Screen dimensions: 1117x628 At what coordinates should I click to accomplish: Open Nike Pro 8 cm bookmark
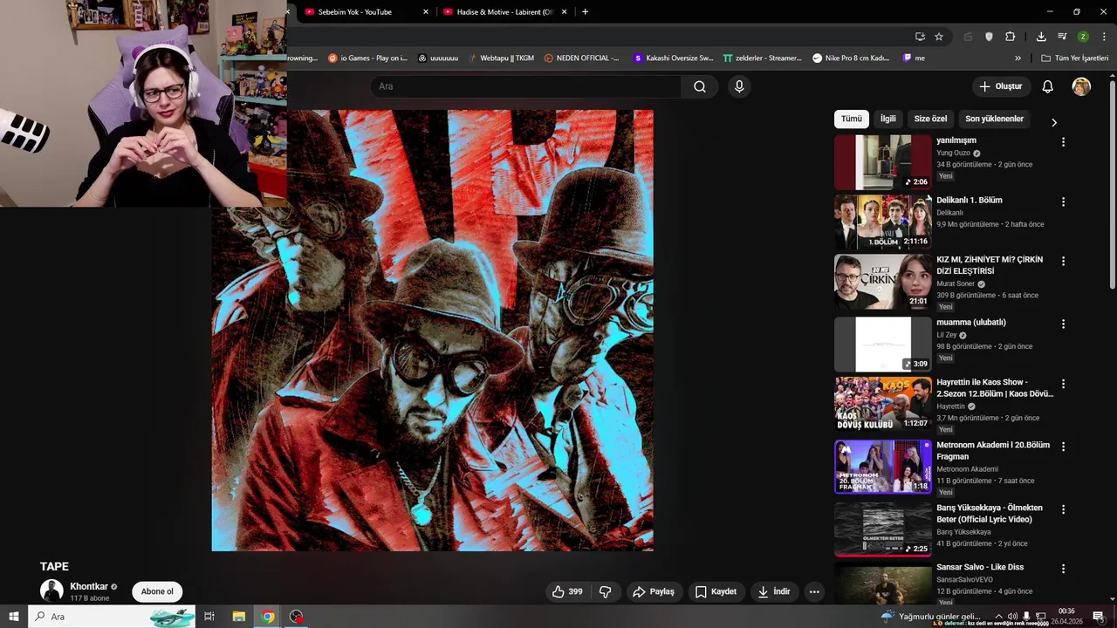(x=850, y=58)
